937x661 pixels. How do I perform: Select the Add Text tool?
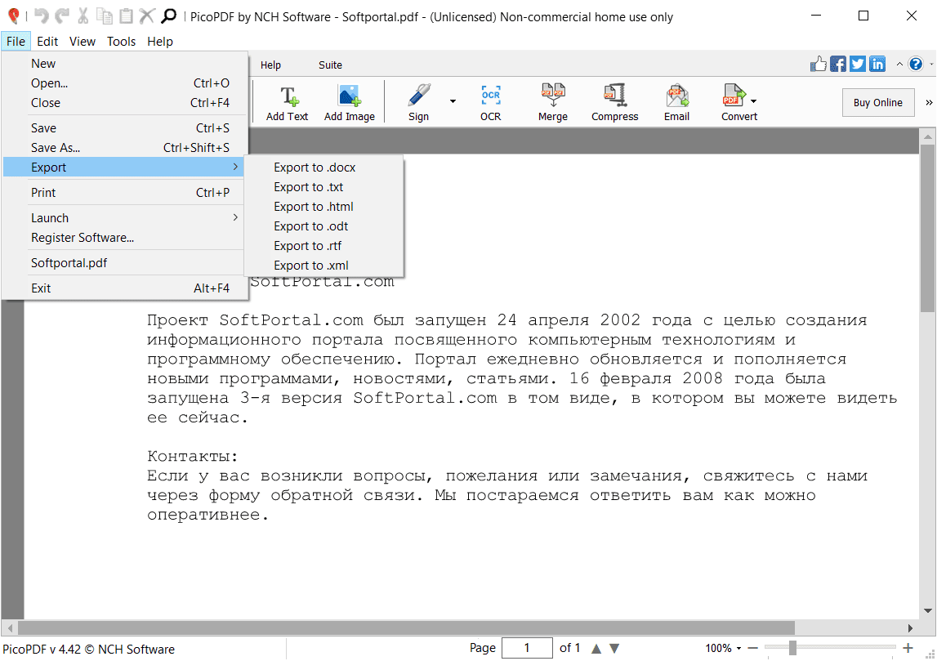[287, 104]
